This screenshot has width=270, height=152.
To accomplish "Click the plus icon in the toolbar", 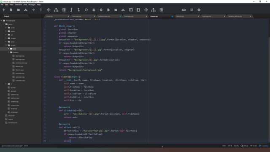I will [4, 10].
